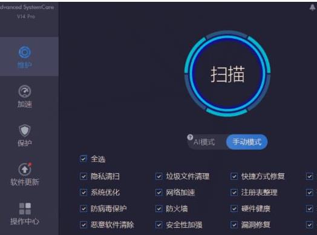Screen dimensions: 317x235
Task: Toggle the 全选 checkbox
Action: (x=83, y=159)
